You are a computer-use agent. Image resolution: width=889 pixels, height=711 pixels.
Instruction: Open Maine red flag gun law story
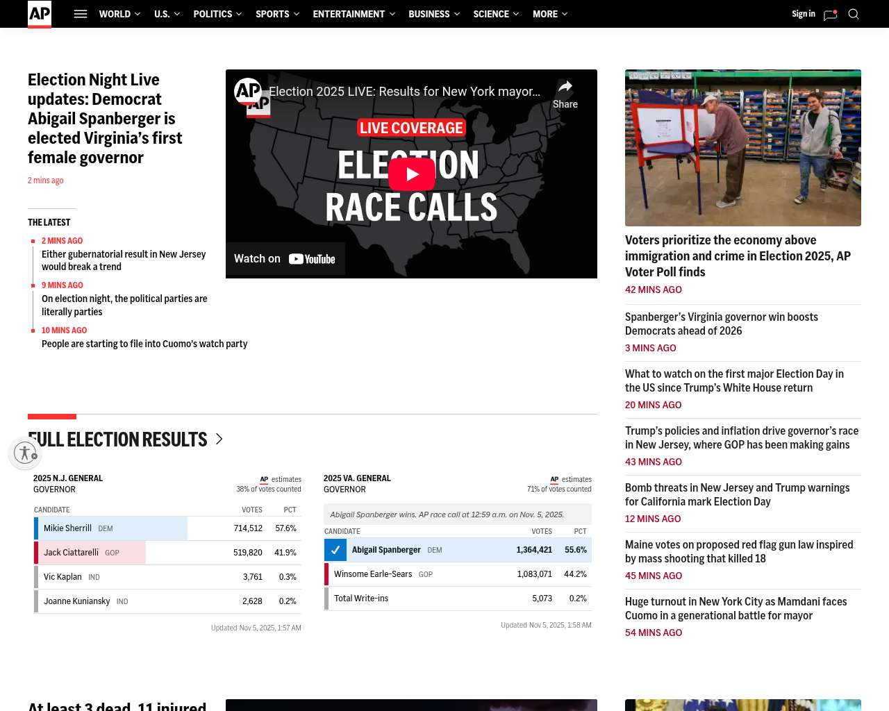[739, 551]
